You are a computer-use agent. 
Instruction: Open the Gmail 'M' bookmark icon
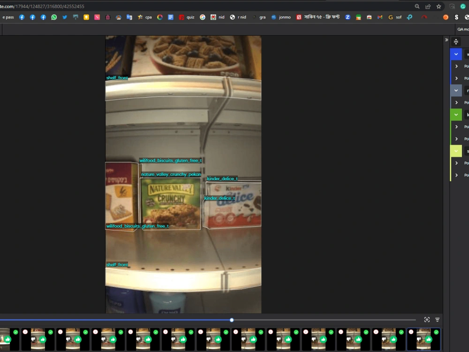click(380, 17)
